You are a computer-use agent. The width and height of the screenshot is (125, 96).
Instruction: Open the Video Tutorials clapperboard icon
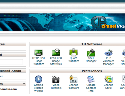point(56,79)
